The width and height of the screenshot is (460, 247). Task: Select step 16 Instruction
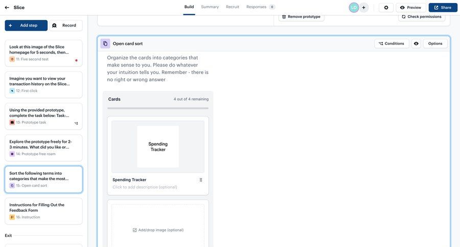point(44,212)
